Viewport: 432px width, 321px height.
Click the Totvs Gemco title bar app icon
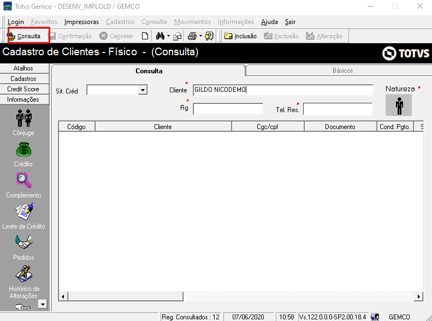pos(8,6)
